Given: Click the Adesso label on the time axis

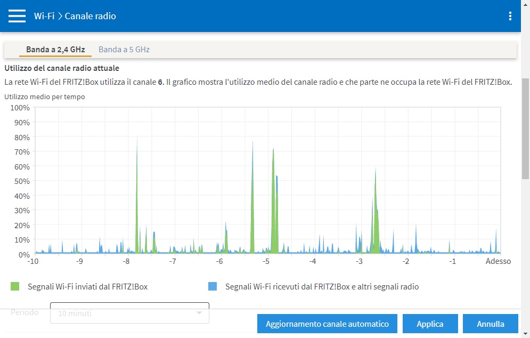Looking at the screenshot, I should point(498,261).
